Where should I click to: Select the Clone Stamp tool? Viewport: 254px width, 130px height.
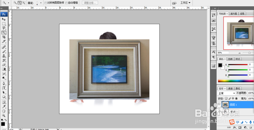(x=4, y=56)
